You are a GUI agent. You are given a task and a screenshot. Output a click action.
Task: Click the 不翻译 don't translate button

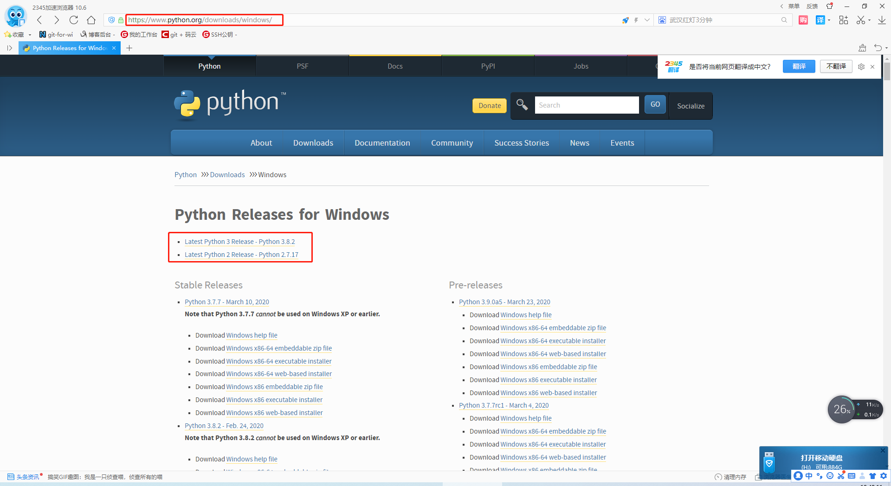tap(836, 66)
